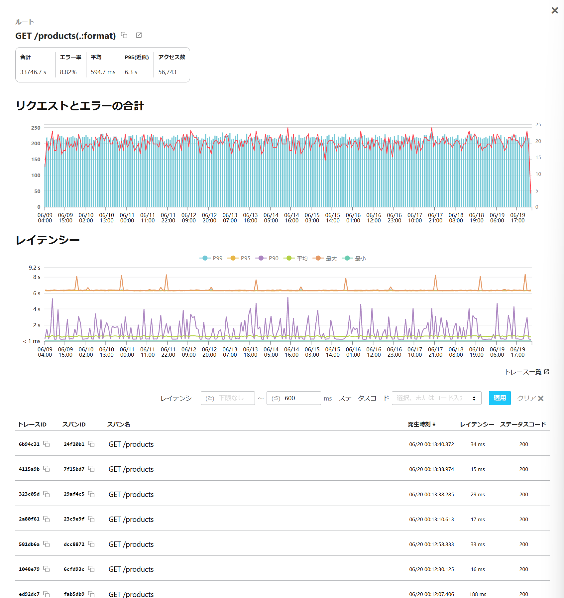
Task: Copy the GET /products(.:format) route name
Action: point(124,35)
